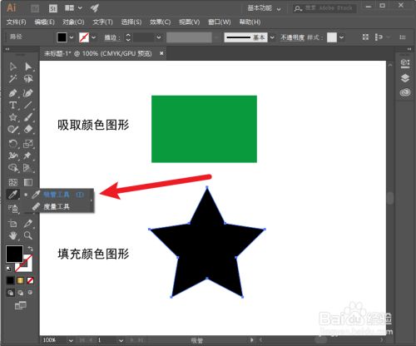
Task: Open the stroke weight dropdown
Action: [159, 37]
